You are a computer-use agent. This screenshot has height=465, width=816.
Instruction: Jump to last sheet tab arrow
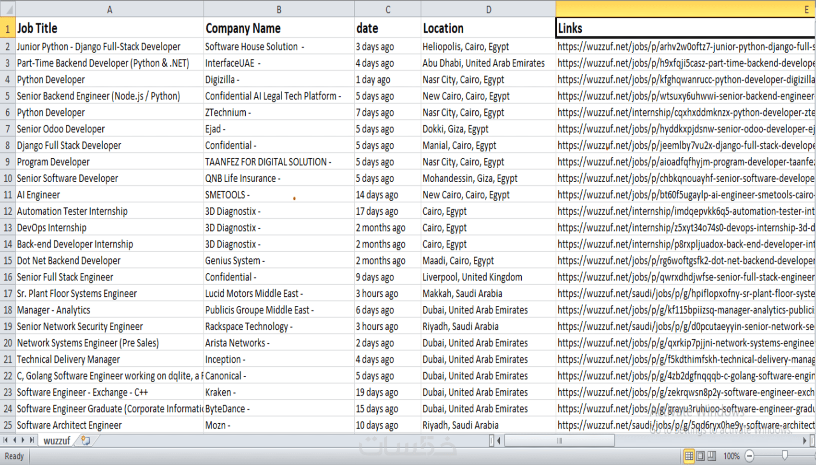32,440
